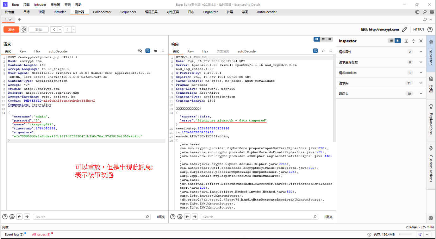Open response search settings gear
Viewport: 436px width, 239px height.
(180, 217)
